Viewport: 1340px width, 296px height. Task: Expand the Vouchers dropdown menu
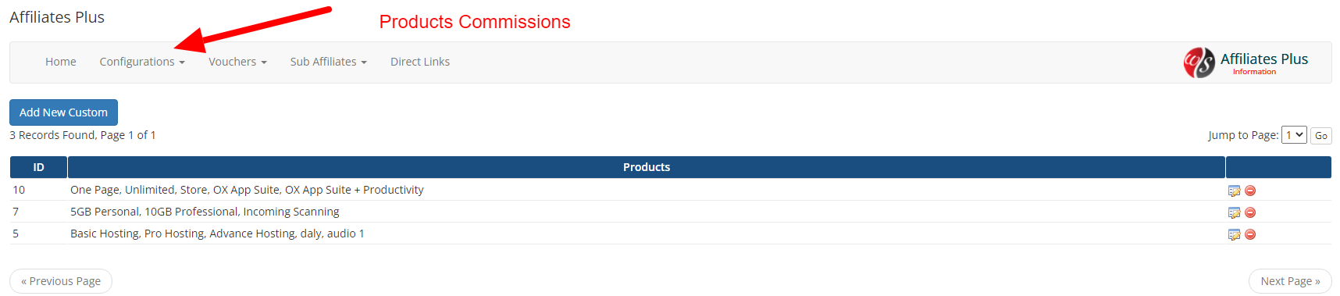point(237,62)
